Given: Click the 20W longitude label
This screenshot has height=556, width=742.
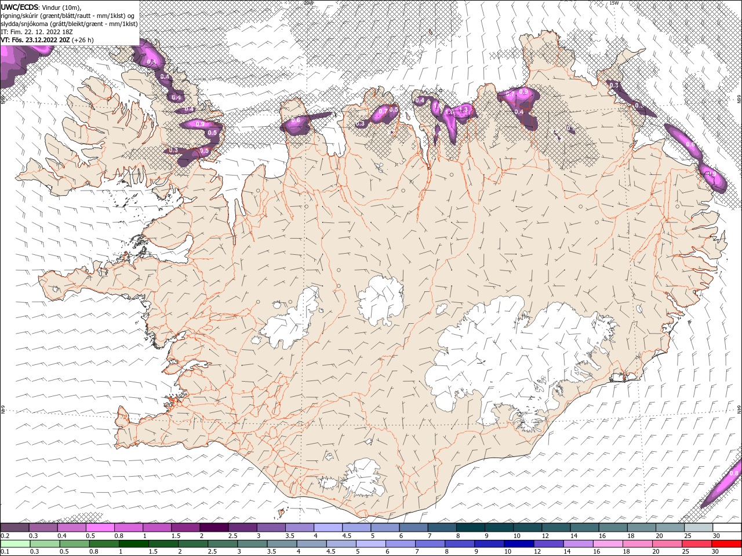Looking at the screenshot, I should click(308, 3).
